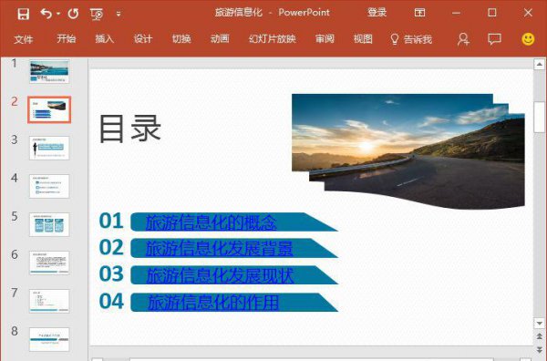The width and height of the screenshot is (547, 361).
Task: Switch to the 切换 tab
Action: (x=181, y=38)
